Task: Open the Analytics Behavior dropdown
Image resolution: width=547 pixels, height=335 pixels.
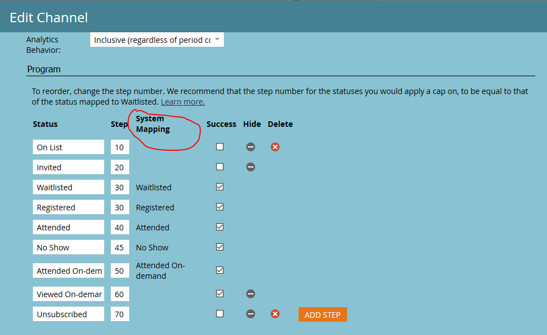Action: click(157, 40)
